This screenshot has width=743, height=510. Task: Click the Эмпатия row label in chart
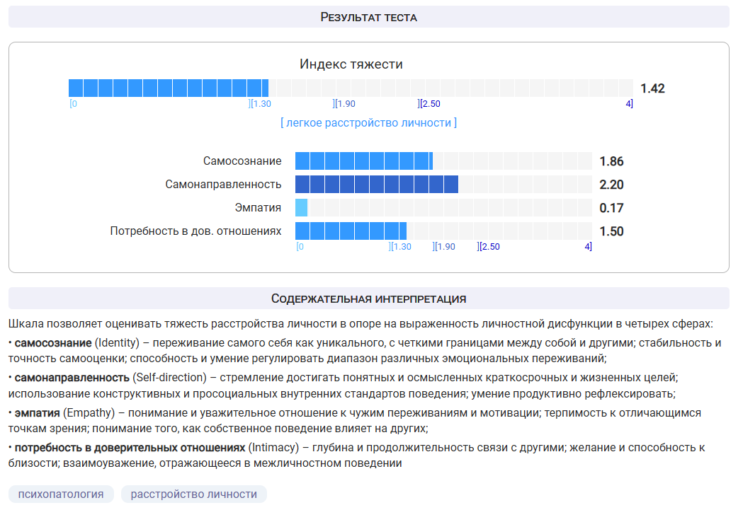pos(258,208)
